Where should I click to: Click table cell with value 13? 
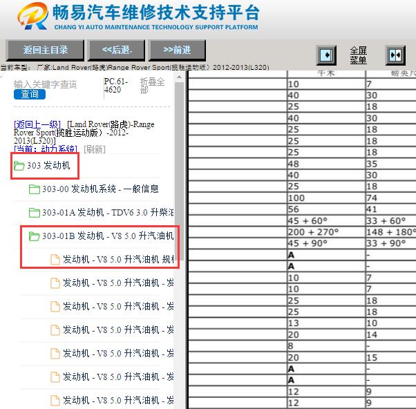326,323
